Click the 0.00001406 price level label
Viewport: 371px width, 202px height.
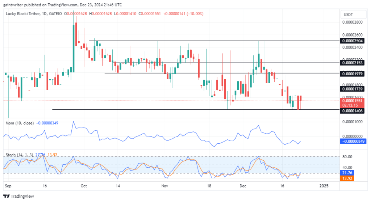click(x=352, y=111)
